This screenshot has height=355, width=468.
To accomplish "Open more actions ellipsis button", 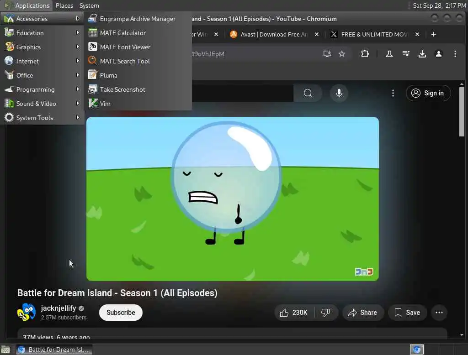I will pos(439,313).
